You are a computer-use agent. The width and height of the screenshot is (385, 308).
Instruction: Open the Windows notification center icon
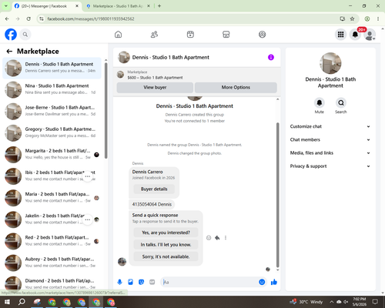375,302
